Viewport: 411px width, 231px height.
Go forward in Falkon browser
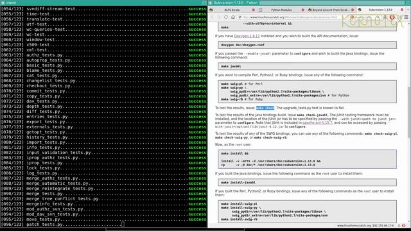[219, 17]
